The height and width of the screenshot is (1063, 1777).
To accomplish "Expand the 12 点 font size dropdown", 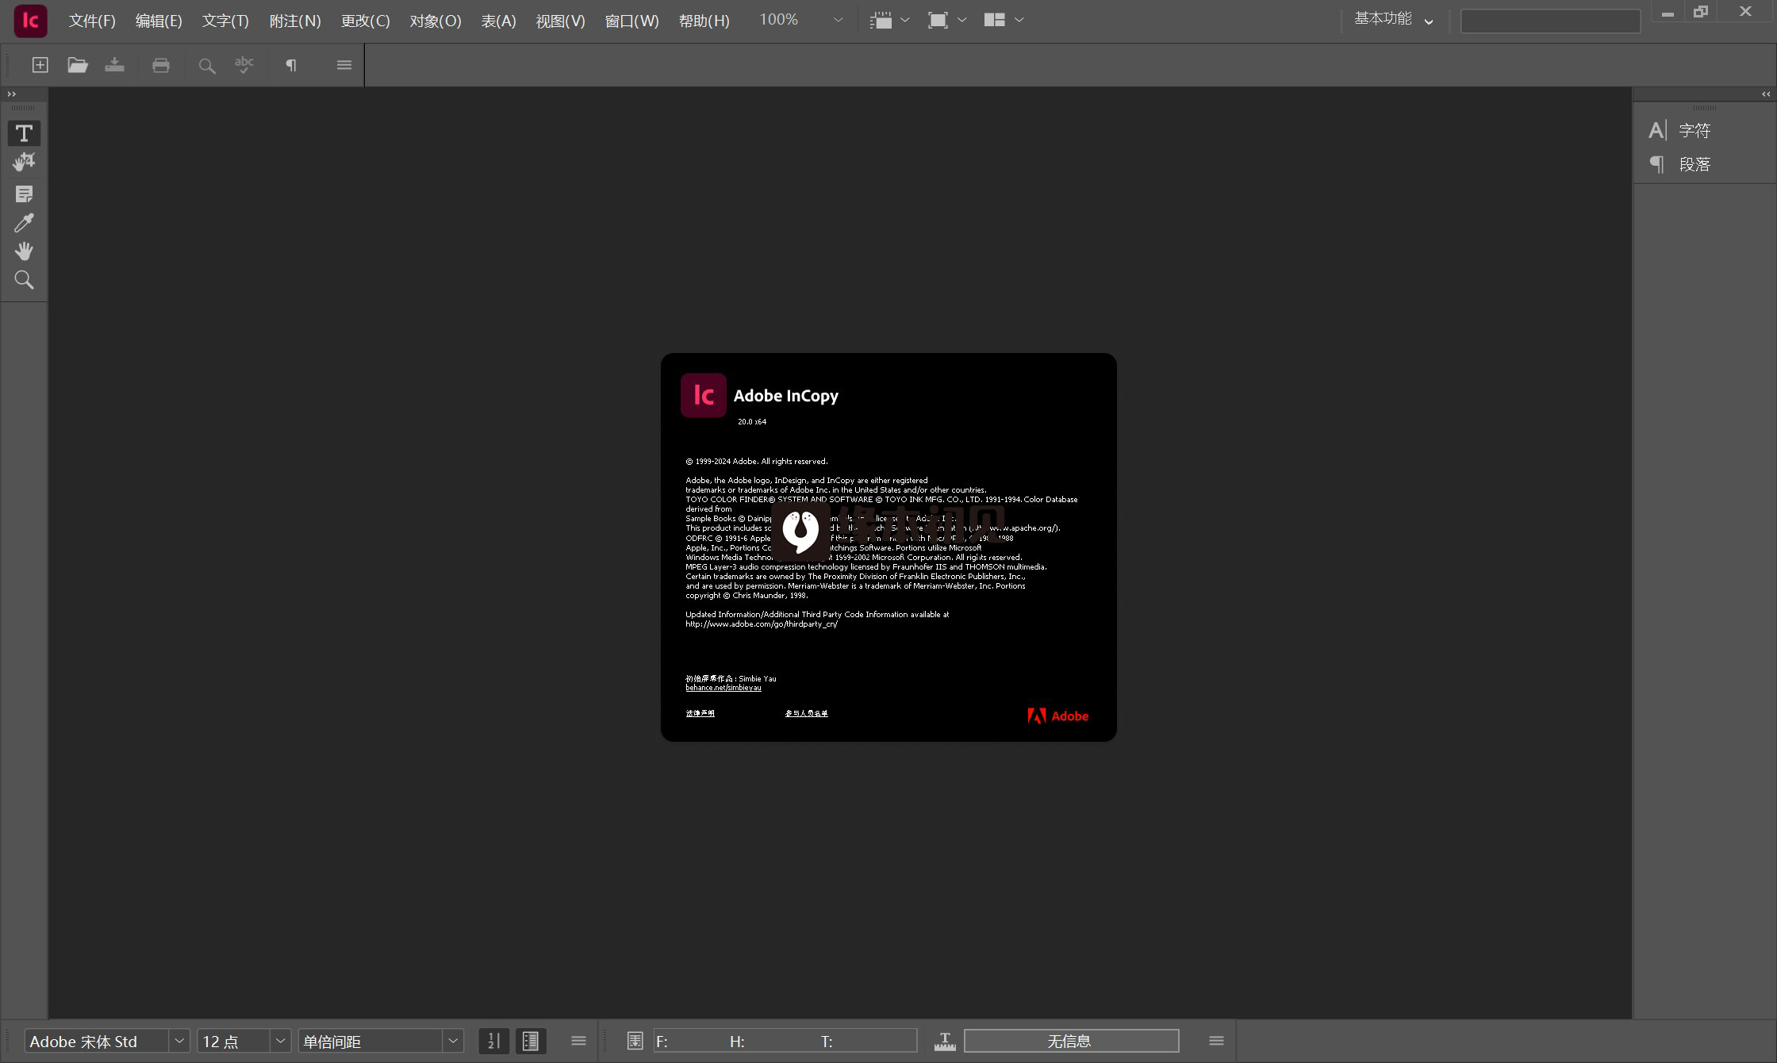I will 280,1041.
